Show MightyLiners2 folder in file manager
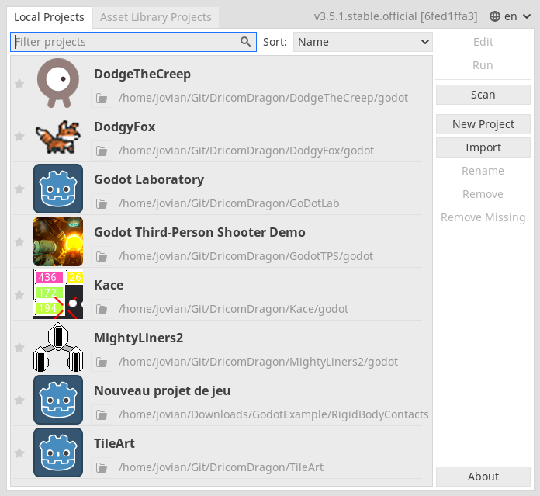Image resolution: width=540 pixels, height=496 pixels. [x=102, y=362]
